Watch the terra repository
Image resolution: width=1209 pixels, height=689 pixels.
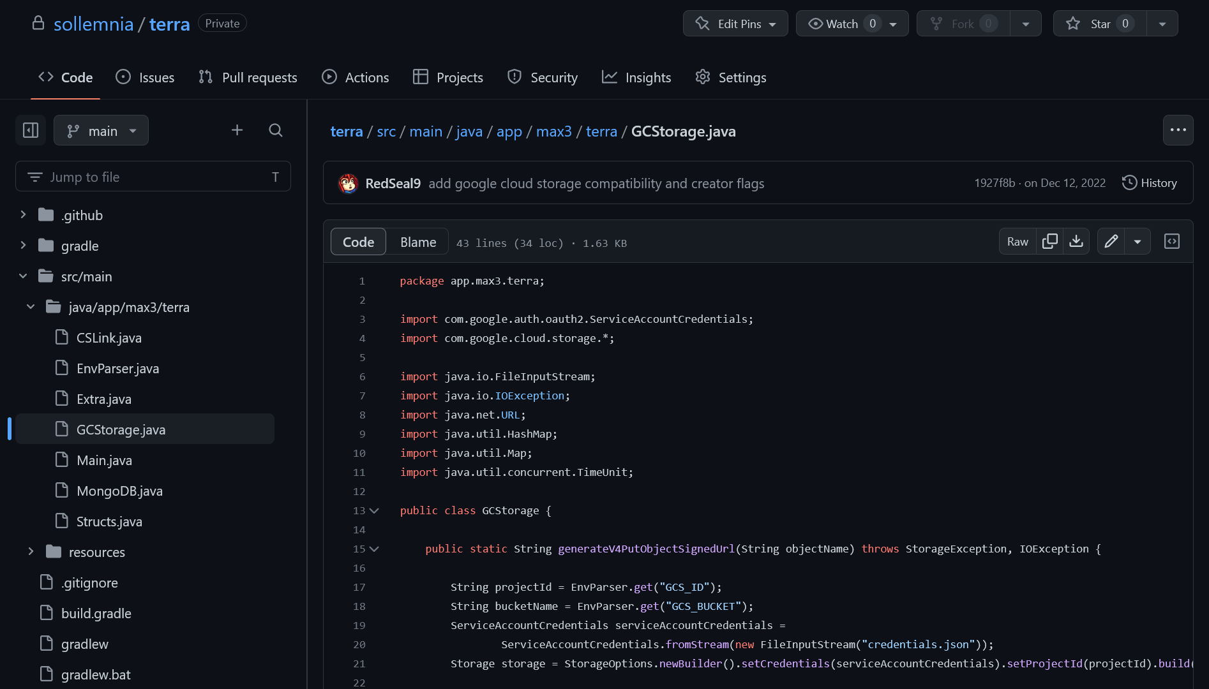coord(837,23)
